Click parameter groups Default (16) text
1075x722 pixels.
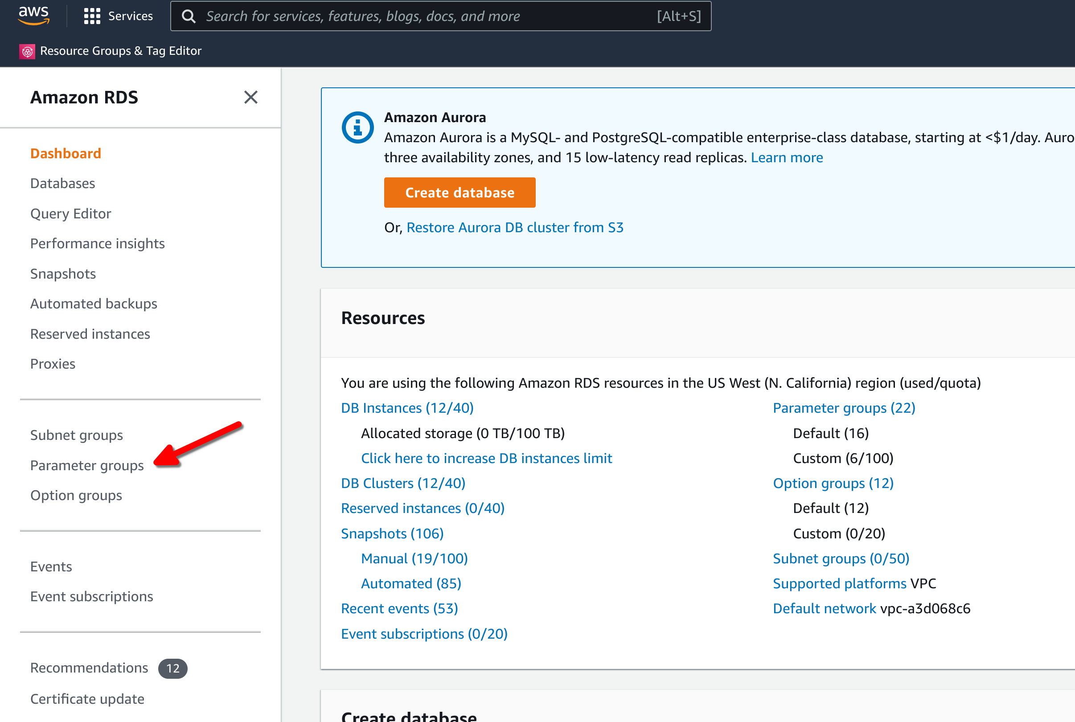pyautogui.click(x=831, y=433)
